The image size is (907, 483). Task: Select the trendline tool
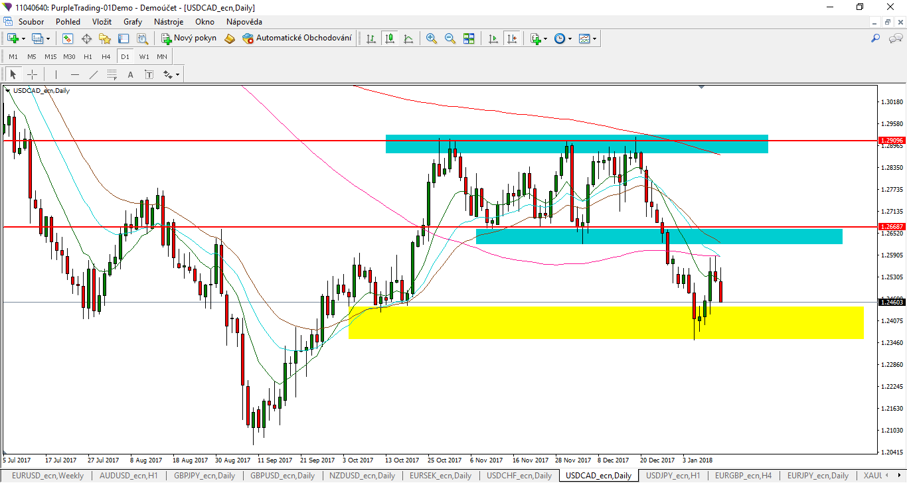point(93,74)
